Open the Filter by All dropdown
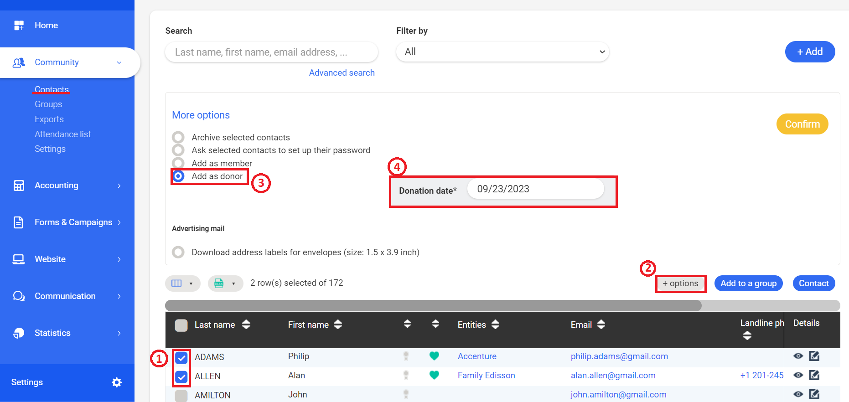 pyautogui.click(x=502, y=52)
